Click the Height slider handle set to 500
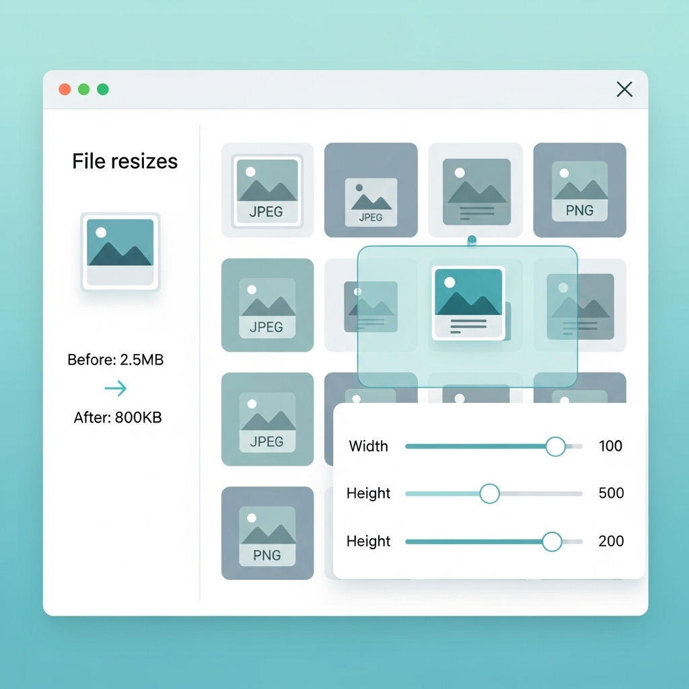The height and width of the screenshot is (689, 689). pyautogui.click(x=489, y=493)
